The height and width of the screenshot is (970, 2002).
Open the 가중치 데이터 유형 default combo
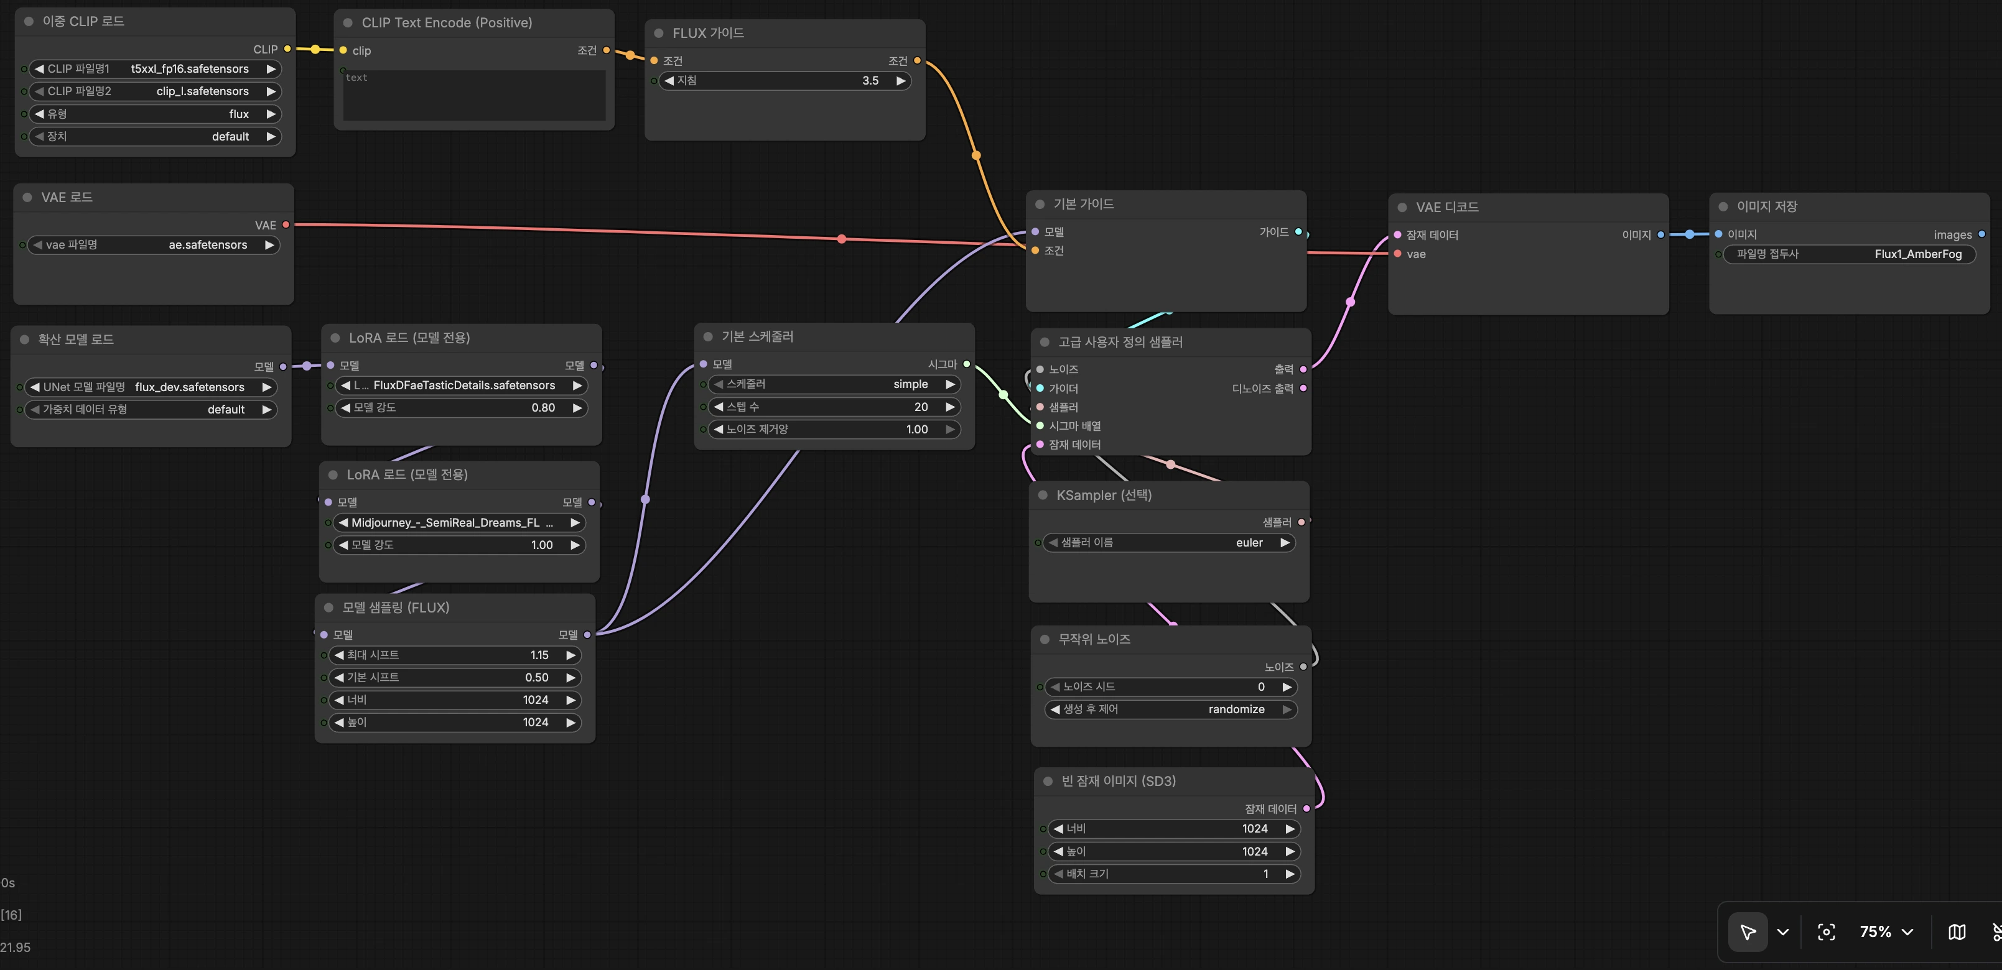(151, 409)
